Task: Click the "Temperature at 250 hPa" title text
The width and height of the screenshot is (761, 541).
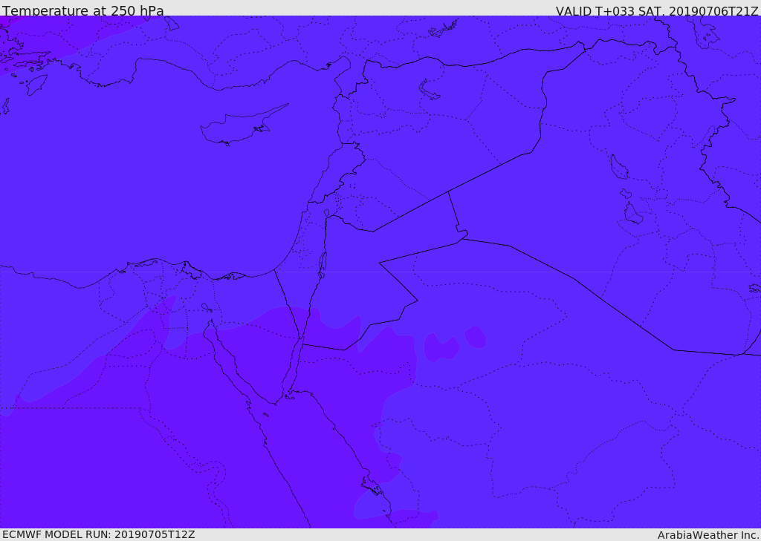Action: pos(83,10)
